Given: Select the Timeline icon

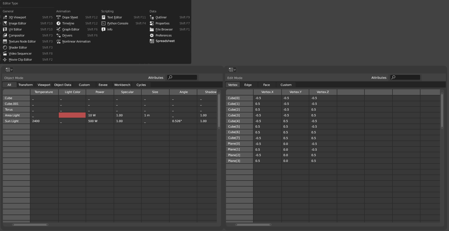Looking at the screenshot, I should [x=58, y=23].
